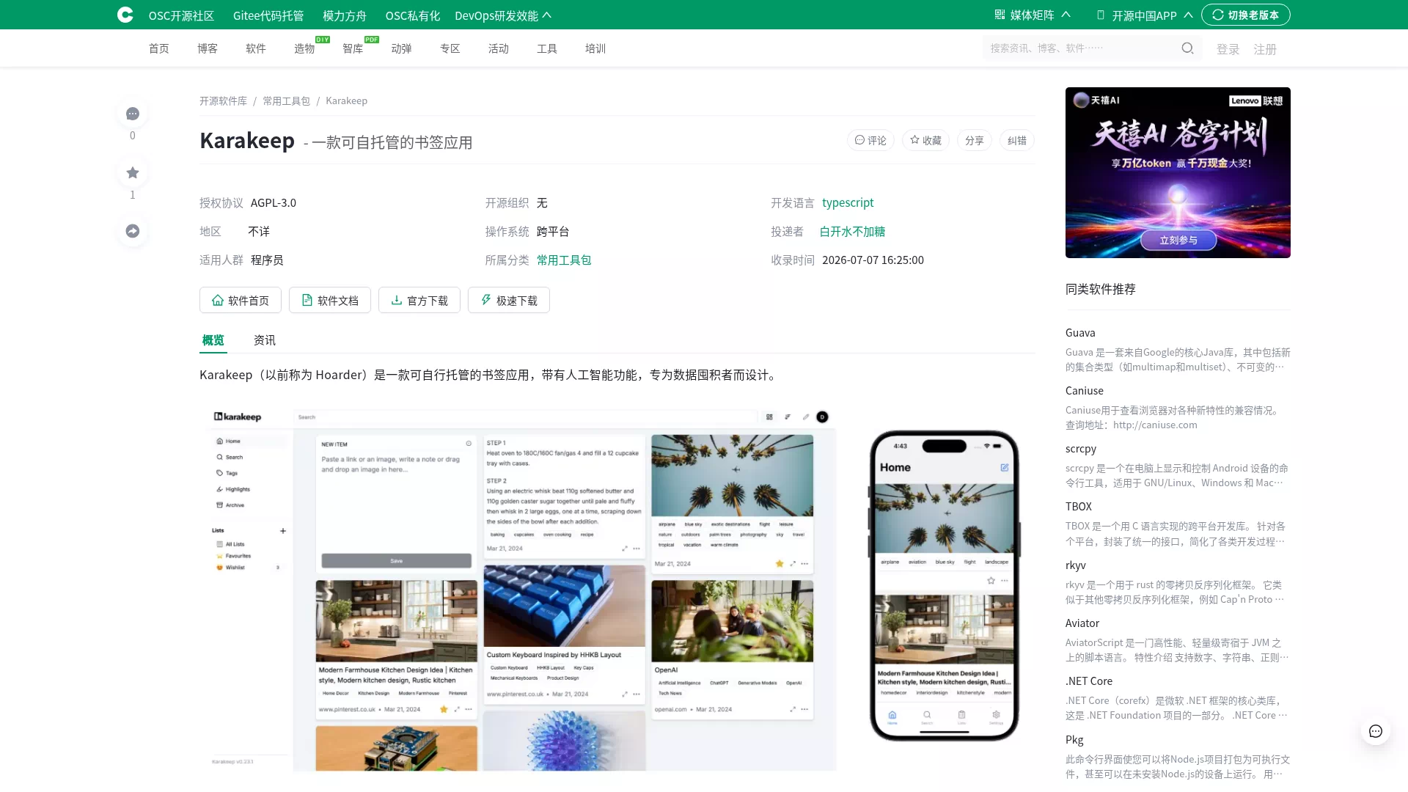The height and width of the screenshot is (792, 1408).
Task: Click typescript language link
Action: (848, 202)
